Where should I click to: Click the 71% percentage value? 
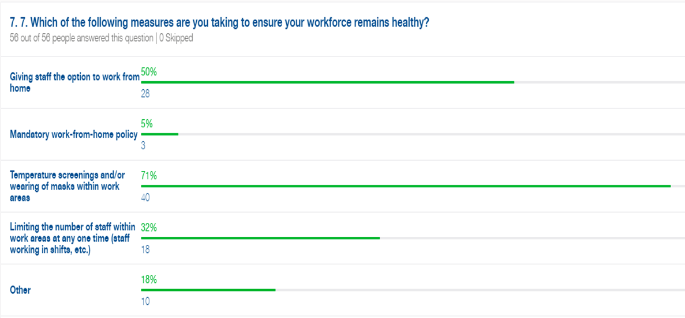tap(149, 176)
